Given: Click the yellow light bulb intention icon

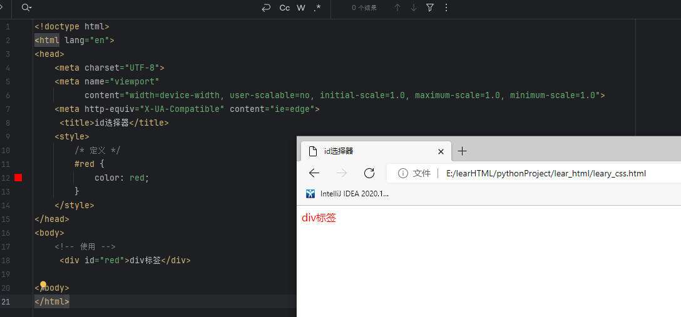Looking at the screenshot, I should click(43, 284).
